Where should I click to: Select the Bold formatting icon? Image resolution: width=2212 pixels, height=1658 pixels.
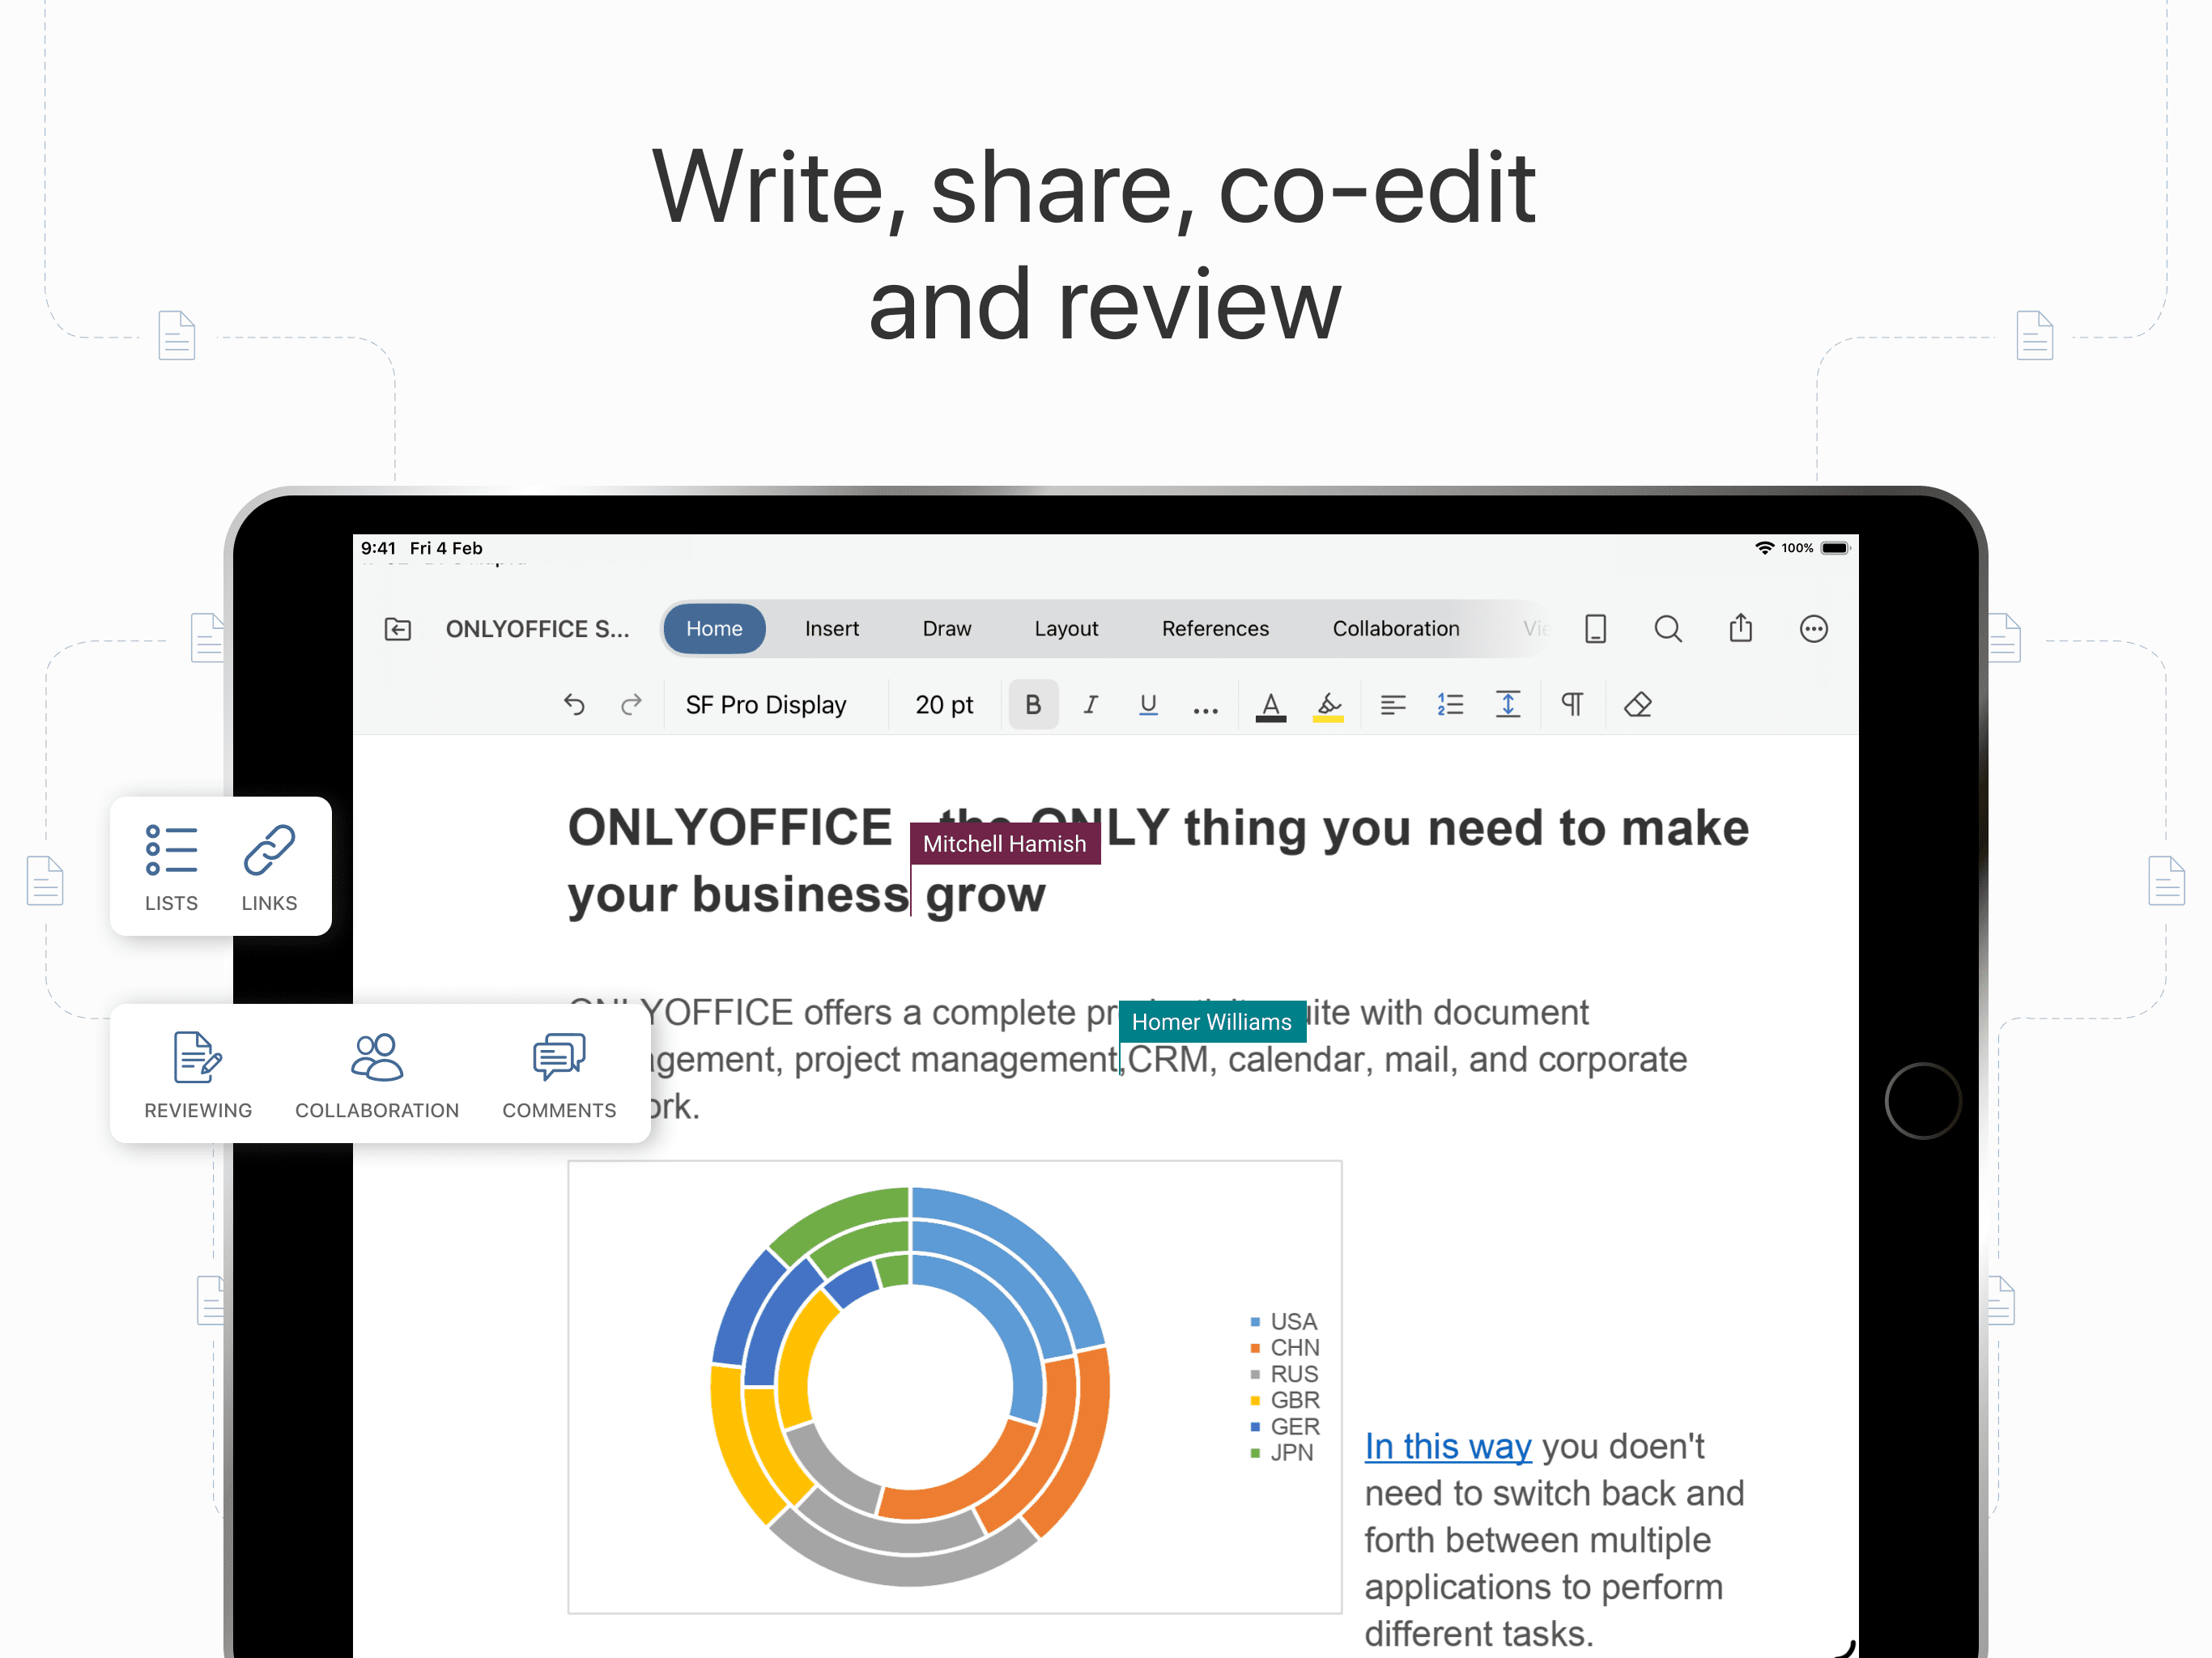click(x=1033, y=704)
